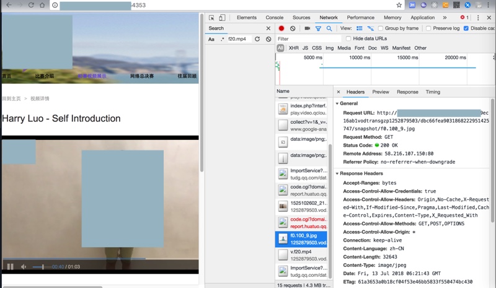
Task: Bookmark page using star icon
Action: (399, 5)
